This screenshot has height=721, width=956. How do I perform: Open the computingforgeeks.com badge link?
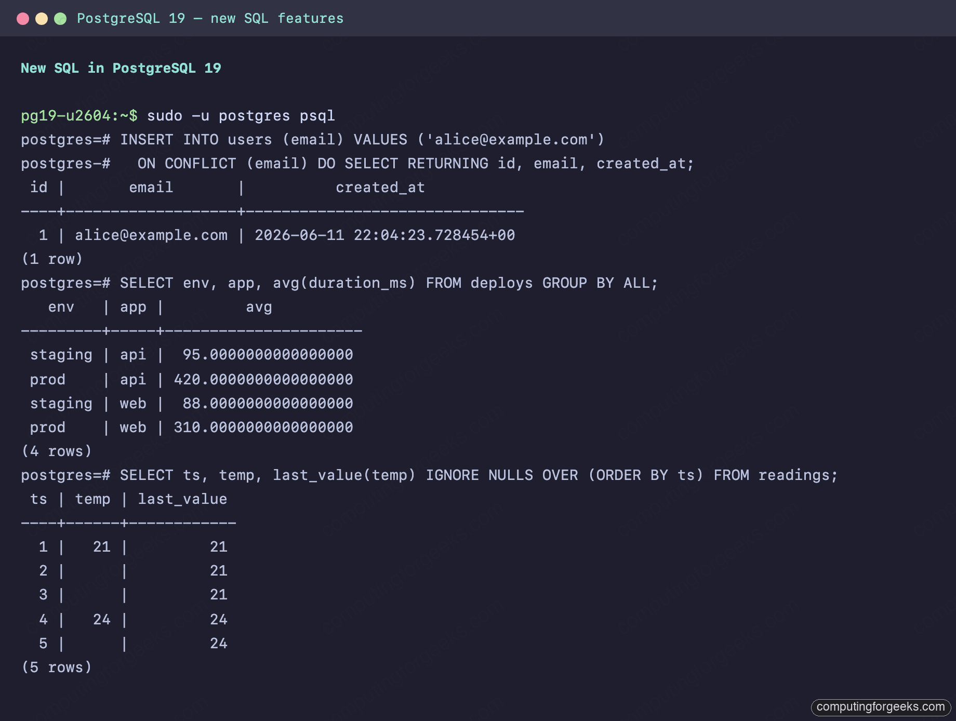pos(881,707)
